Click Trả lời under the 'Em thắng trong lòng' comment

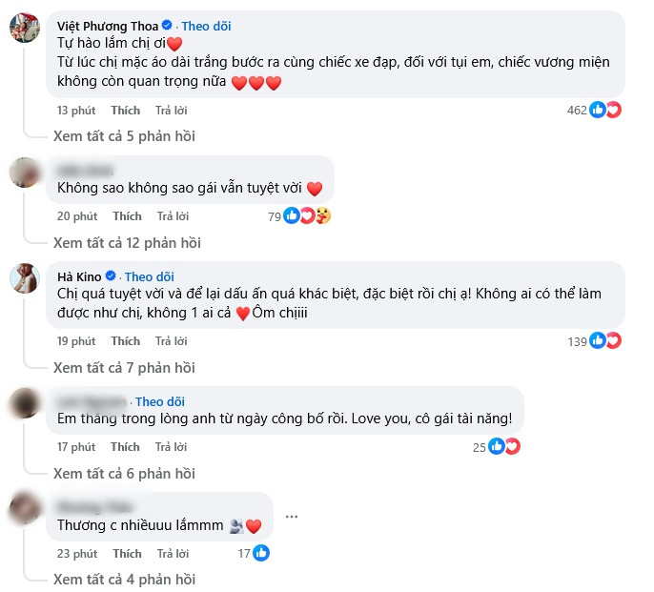[x=173, y=446]
